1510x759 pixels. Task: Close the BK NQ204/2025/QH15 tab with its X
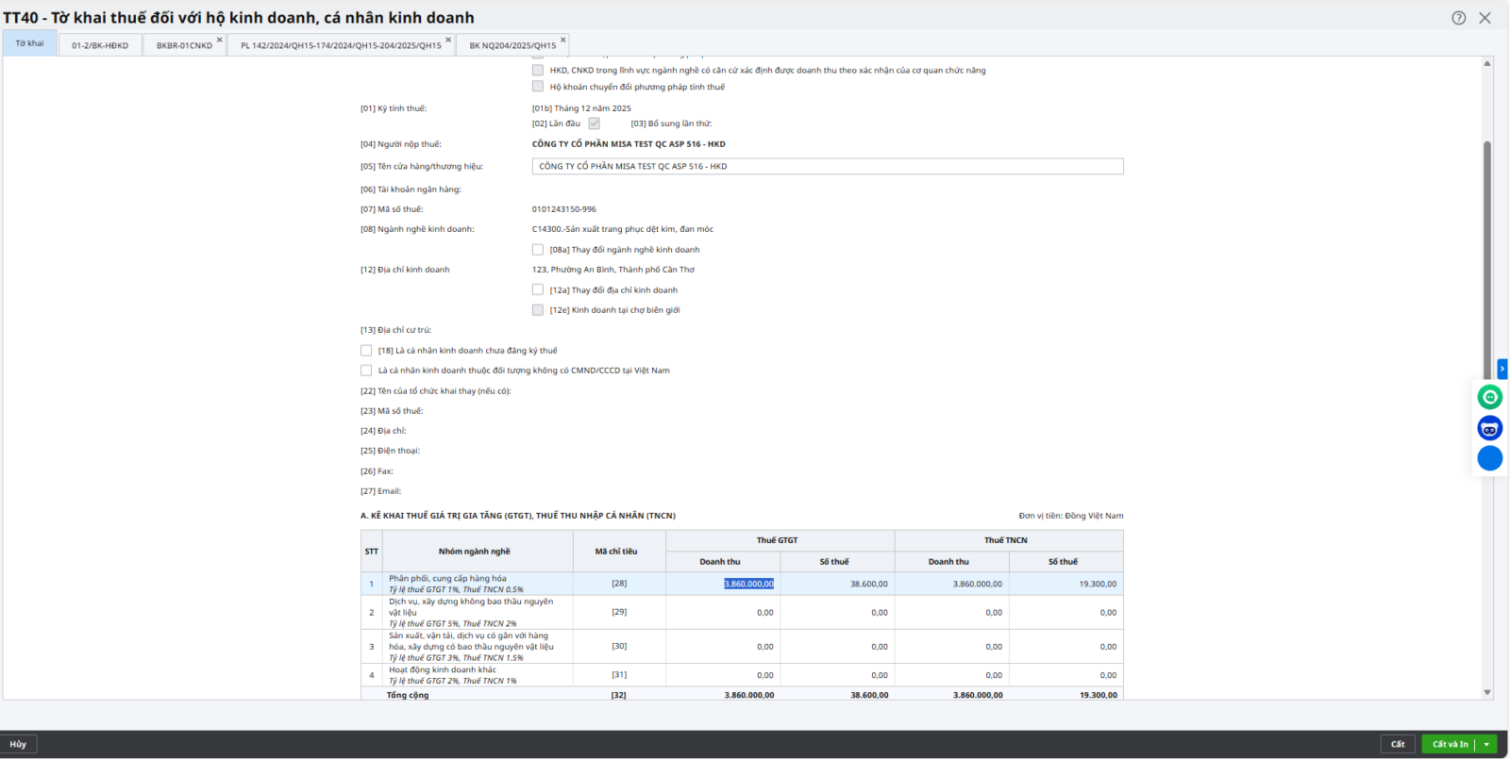point(563,40)
